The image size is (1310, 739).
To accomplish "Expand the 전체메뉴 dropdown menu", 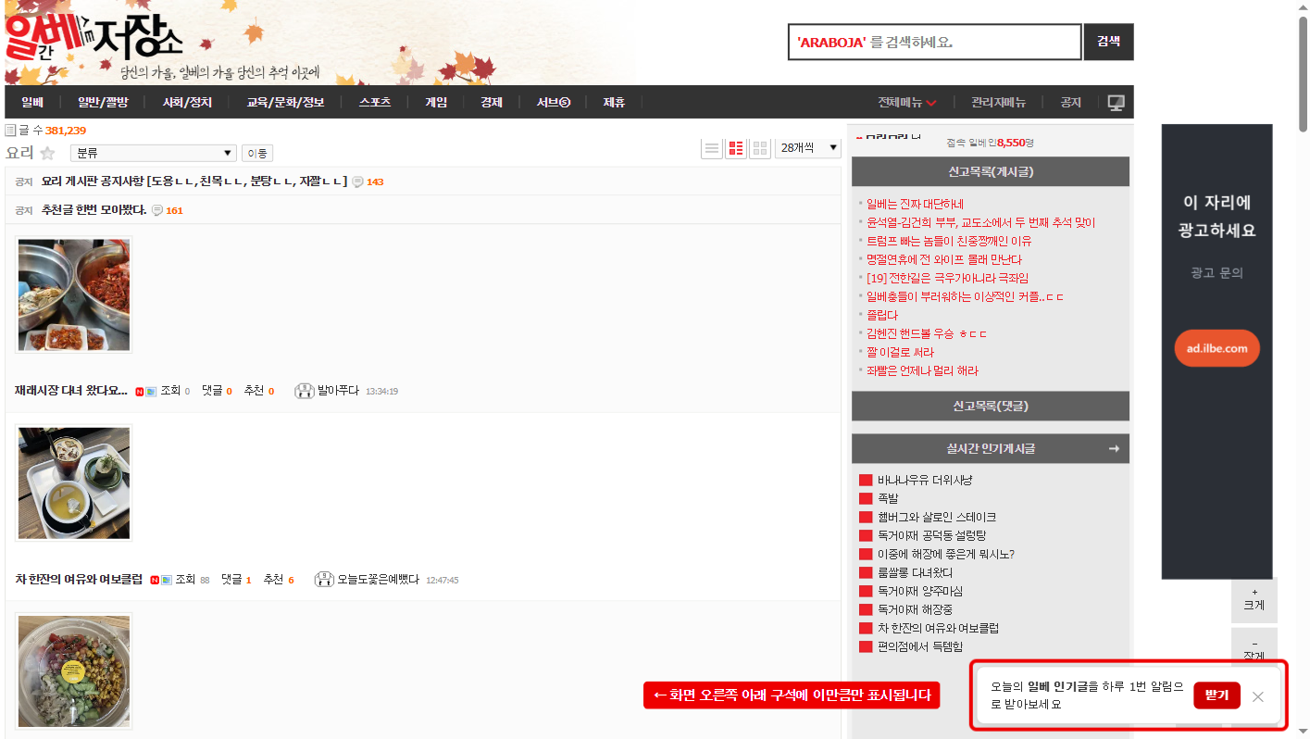I will [907, 102].
